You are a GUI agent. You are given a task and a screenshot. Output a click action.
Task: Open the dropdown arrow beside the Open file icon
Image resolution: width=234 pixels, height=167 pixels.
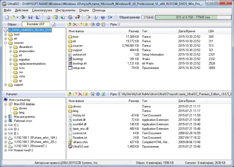pos(18,18)
